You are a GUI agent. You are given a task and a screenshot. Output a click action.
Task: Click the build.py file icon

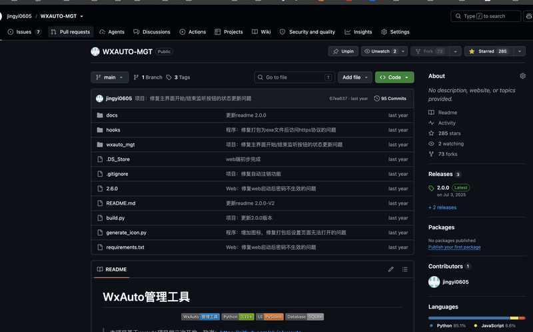pyautogui.click(x=100, y=218)
